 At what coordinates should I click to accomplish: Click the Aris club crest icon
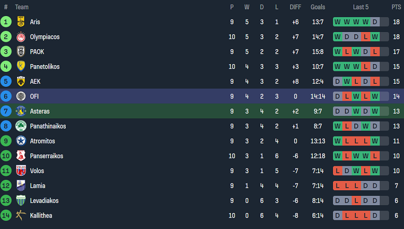(21, 22)
